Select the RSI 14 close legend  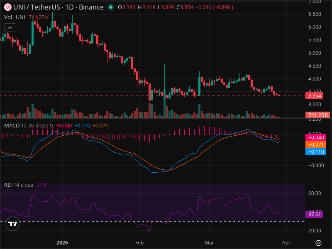(19, 185)
